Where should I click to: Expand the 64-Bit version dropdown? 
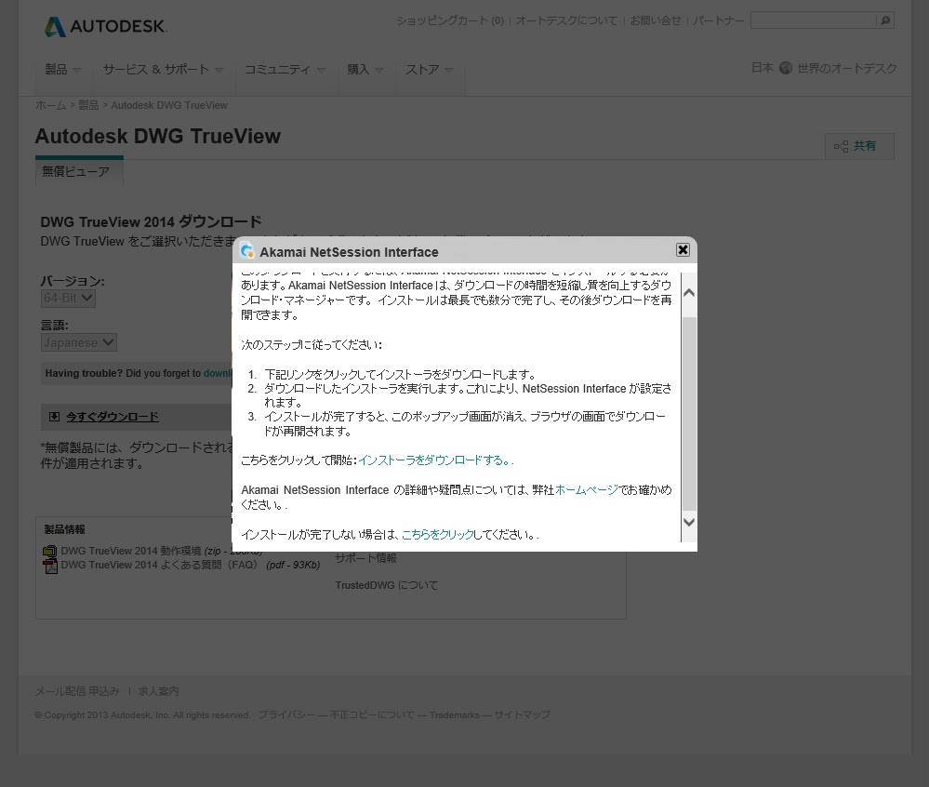68,298
